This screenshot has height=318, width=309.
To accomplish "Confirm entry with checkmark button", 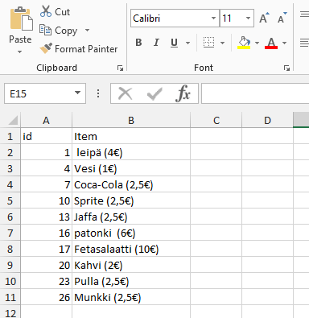I will tap(154, 93).
